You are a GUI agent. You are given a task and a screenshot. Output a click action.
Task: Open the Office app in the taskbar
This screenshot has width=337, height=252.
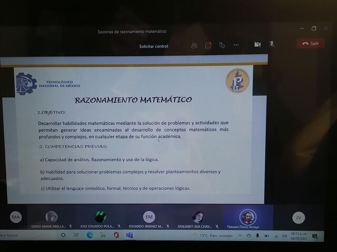tap(116, 235)
